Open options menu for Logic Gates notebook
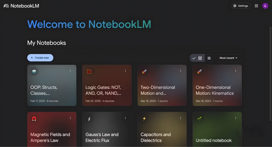 pos(125,71)
